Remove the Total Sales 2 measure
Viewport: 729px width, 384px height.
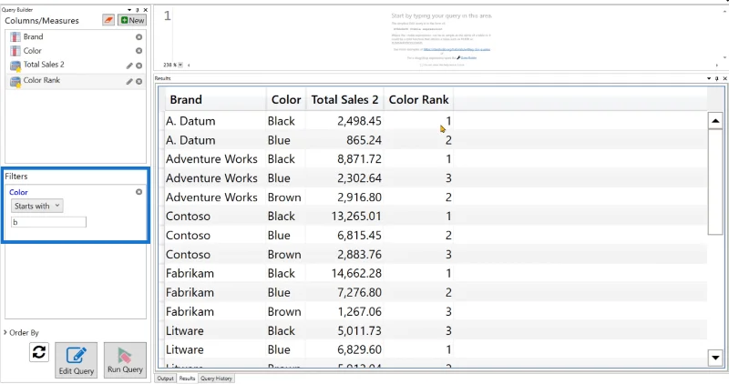coord(139,66)
